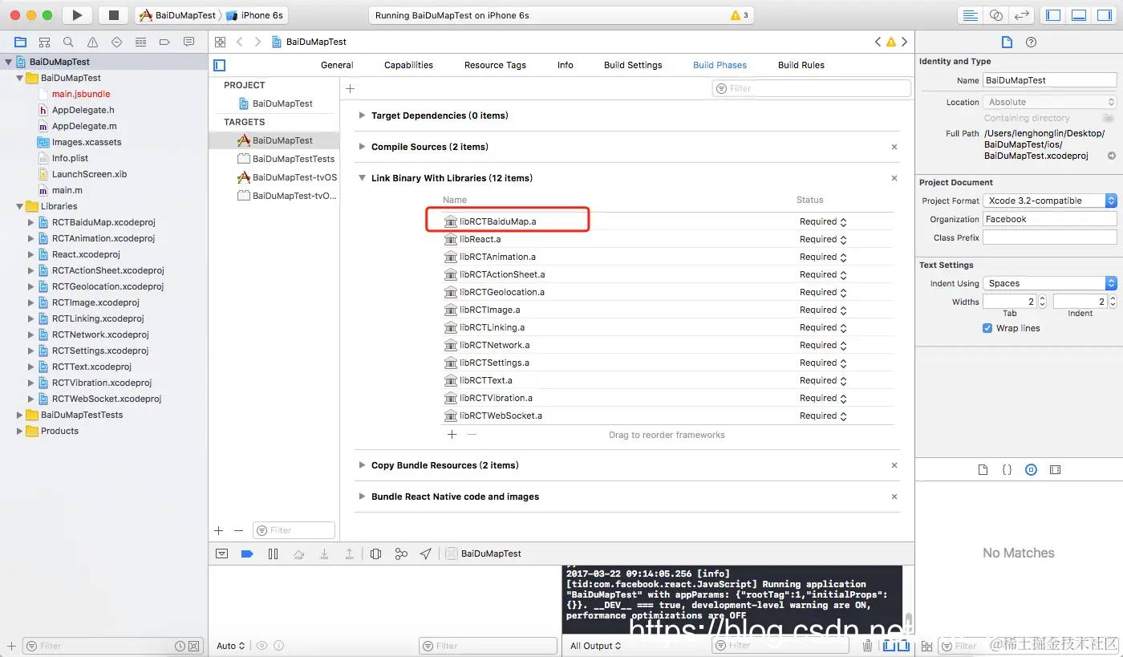Click the Organization text field
The height and width of the screenshot is (657, 1123).
(x=1050, y=219)
